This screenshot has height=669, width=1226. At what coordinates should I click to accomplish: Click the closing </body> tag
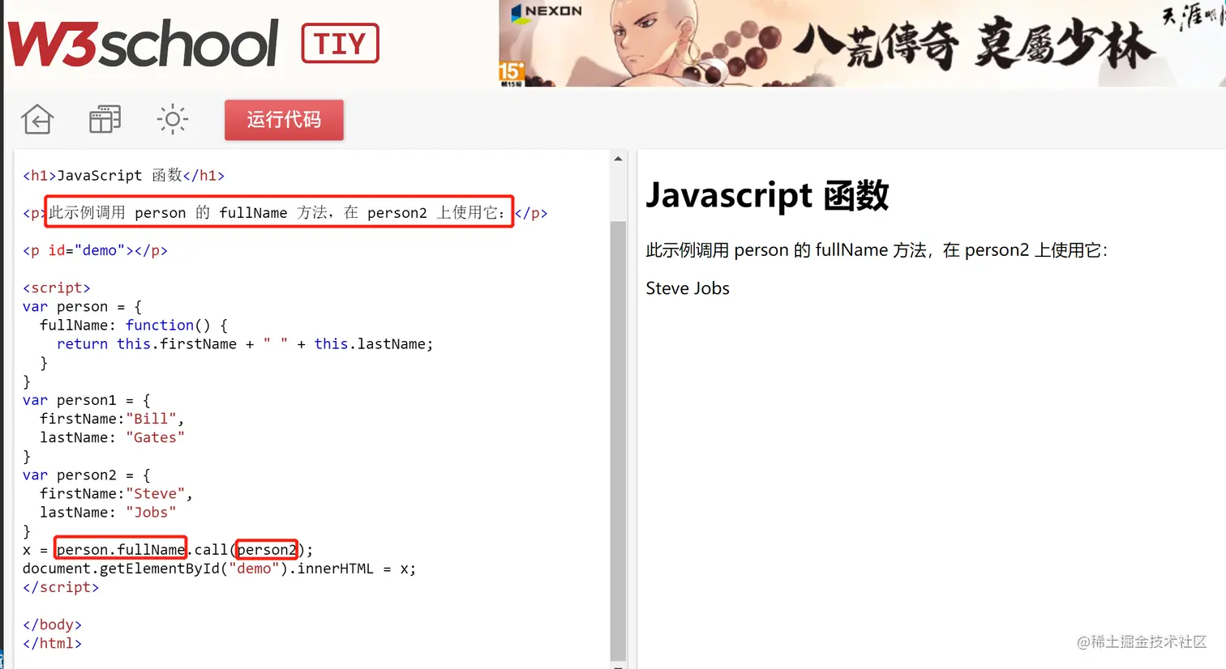[x=52, y=624]
